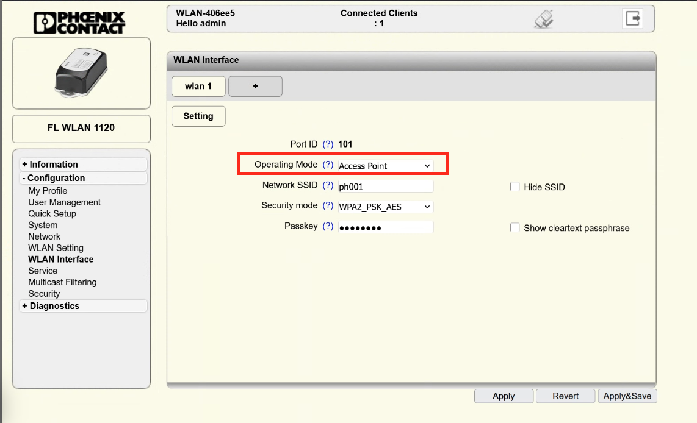Viewport: 697px width, 423px height.
Task: Toggle Show cleartext passphrase checkbox
Action: [515, 228]
